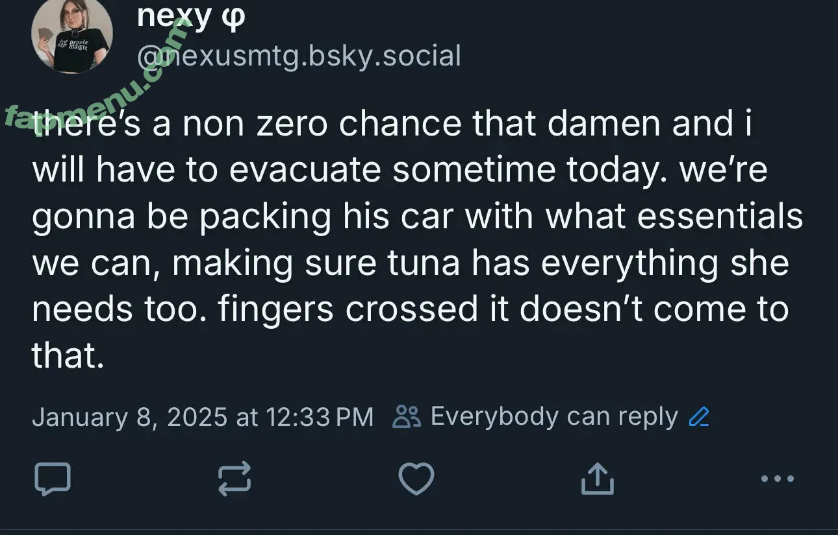Screen dimensions: 838x535
Task: Click the φ symbol after the display name
Action: [x=234, y=18]
